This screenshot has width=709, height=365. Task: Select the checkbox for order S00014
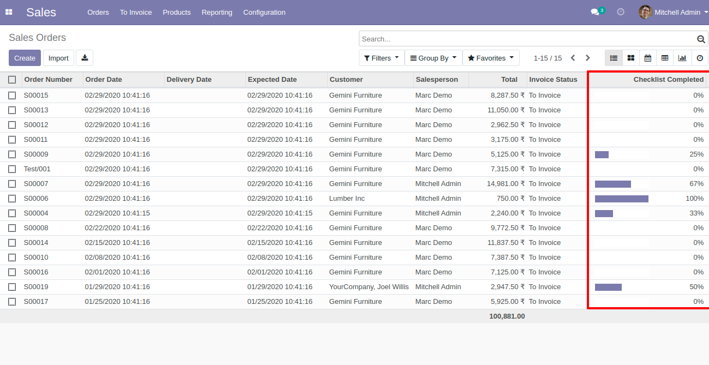tap(12, 243)
